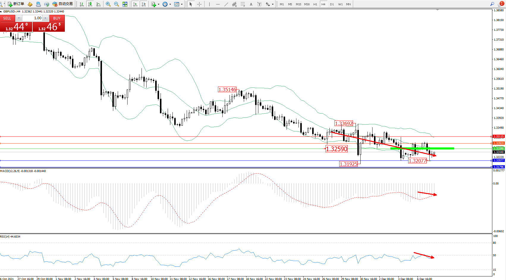
Task: Click the green horizontal level bar on chart
Action: (x=422, y=148)
